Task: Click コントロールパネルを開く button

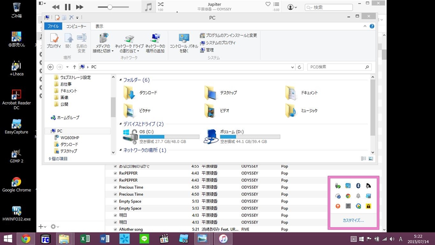Action: 184,43
